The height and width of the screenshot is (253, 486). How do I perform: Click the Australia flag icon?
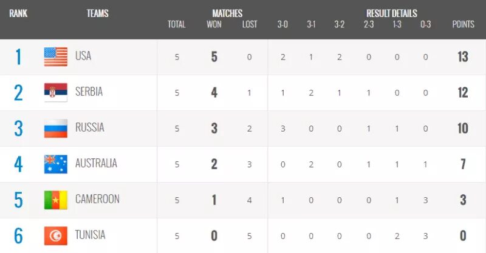point(56,164)
